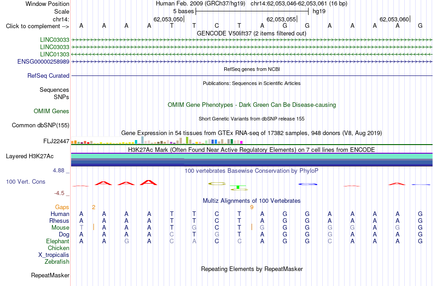Click the grey T starting the Mouse row

[x=81, y=228]
